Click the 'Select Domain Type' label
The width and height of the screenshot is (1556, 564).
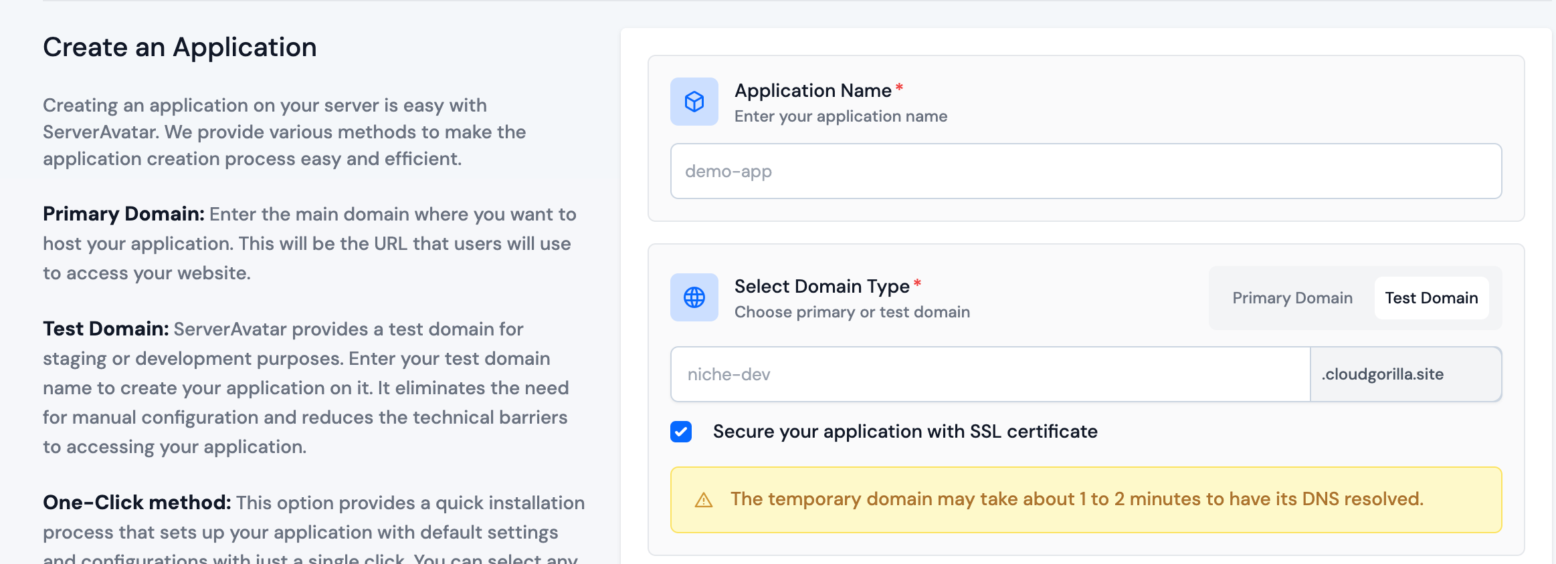click(x=822, y=286)
